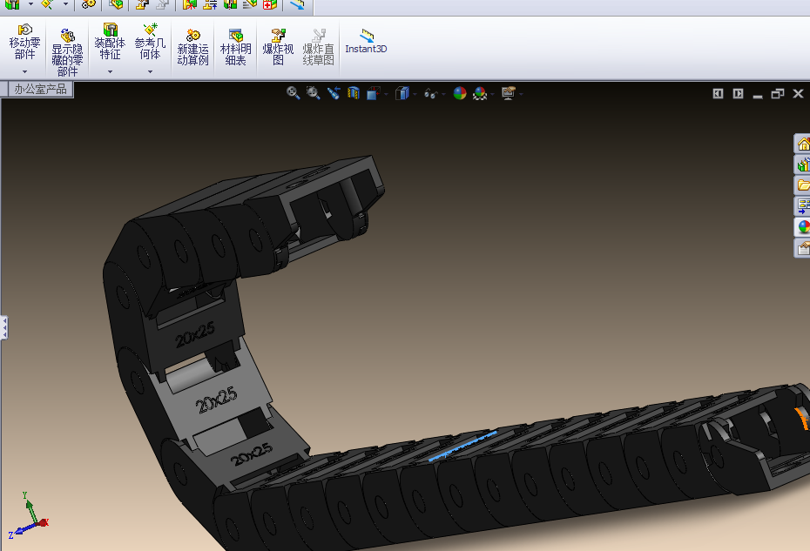
Task: Open File Explorer folder tab in task pane
Action: tap(802, 185)
